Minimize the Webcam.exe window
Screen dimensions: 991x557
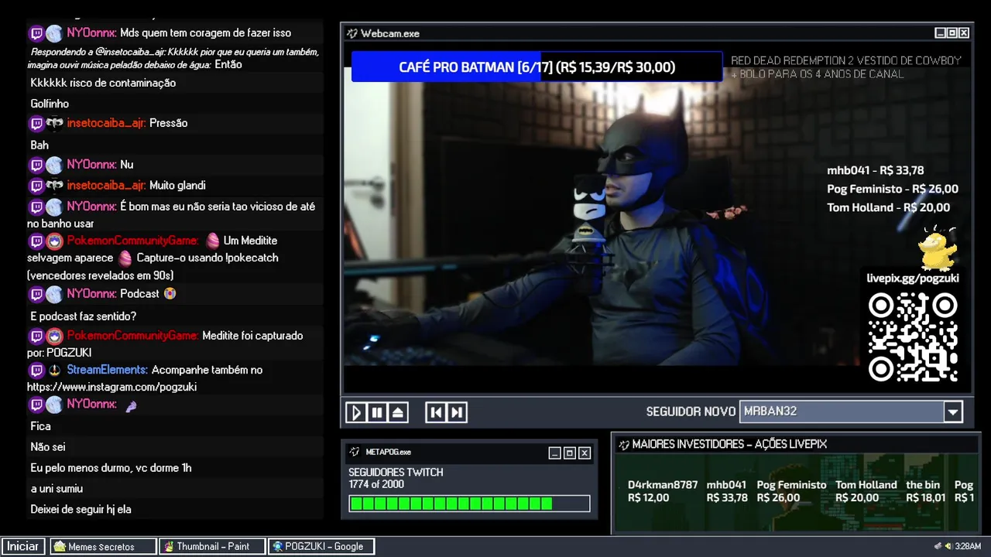tap(940, 33)
